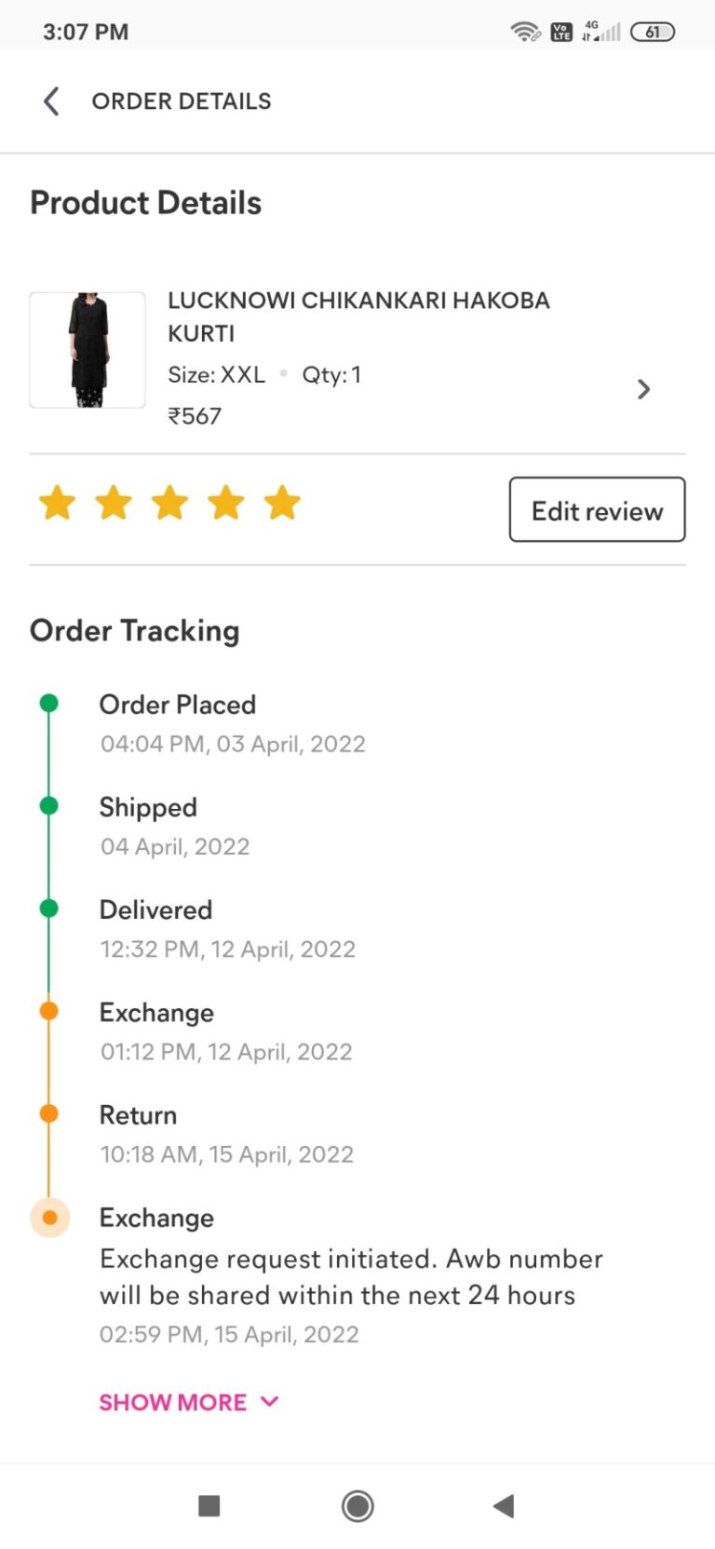Viewport: 715px width, 1549px height.
Task: Tap Android back triangle button
Action: click(504, 1505)
